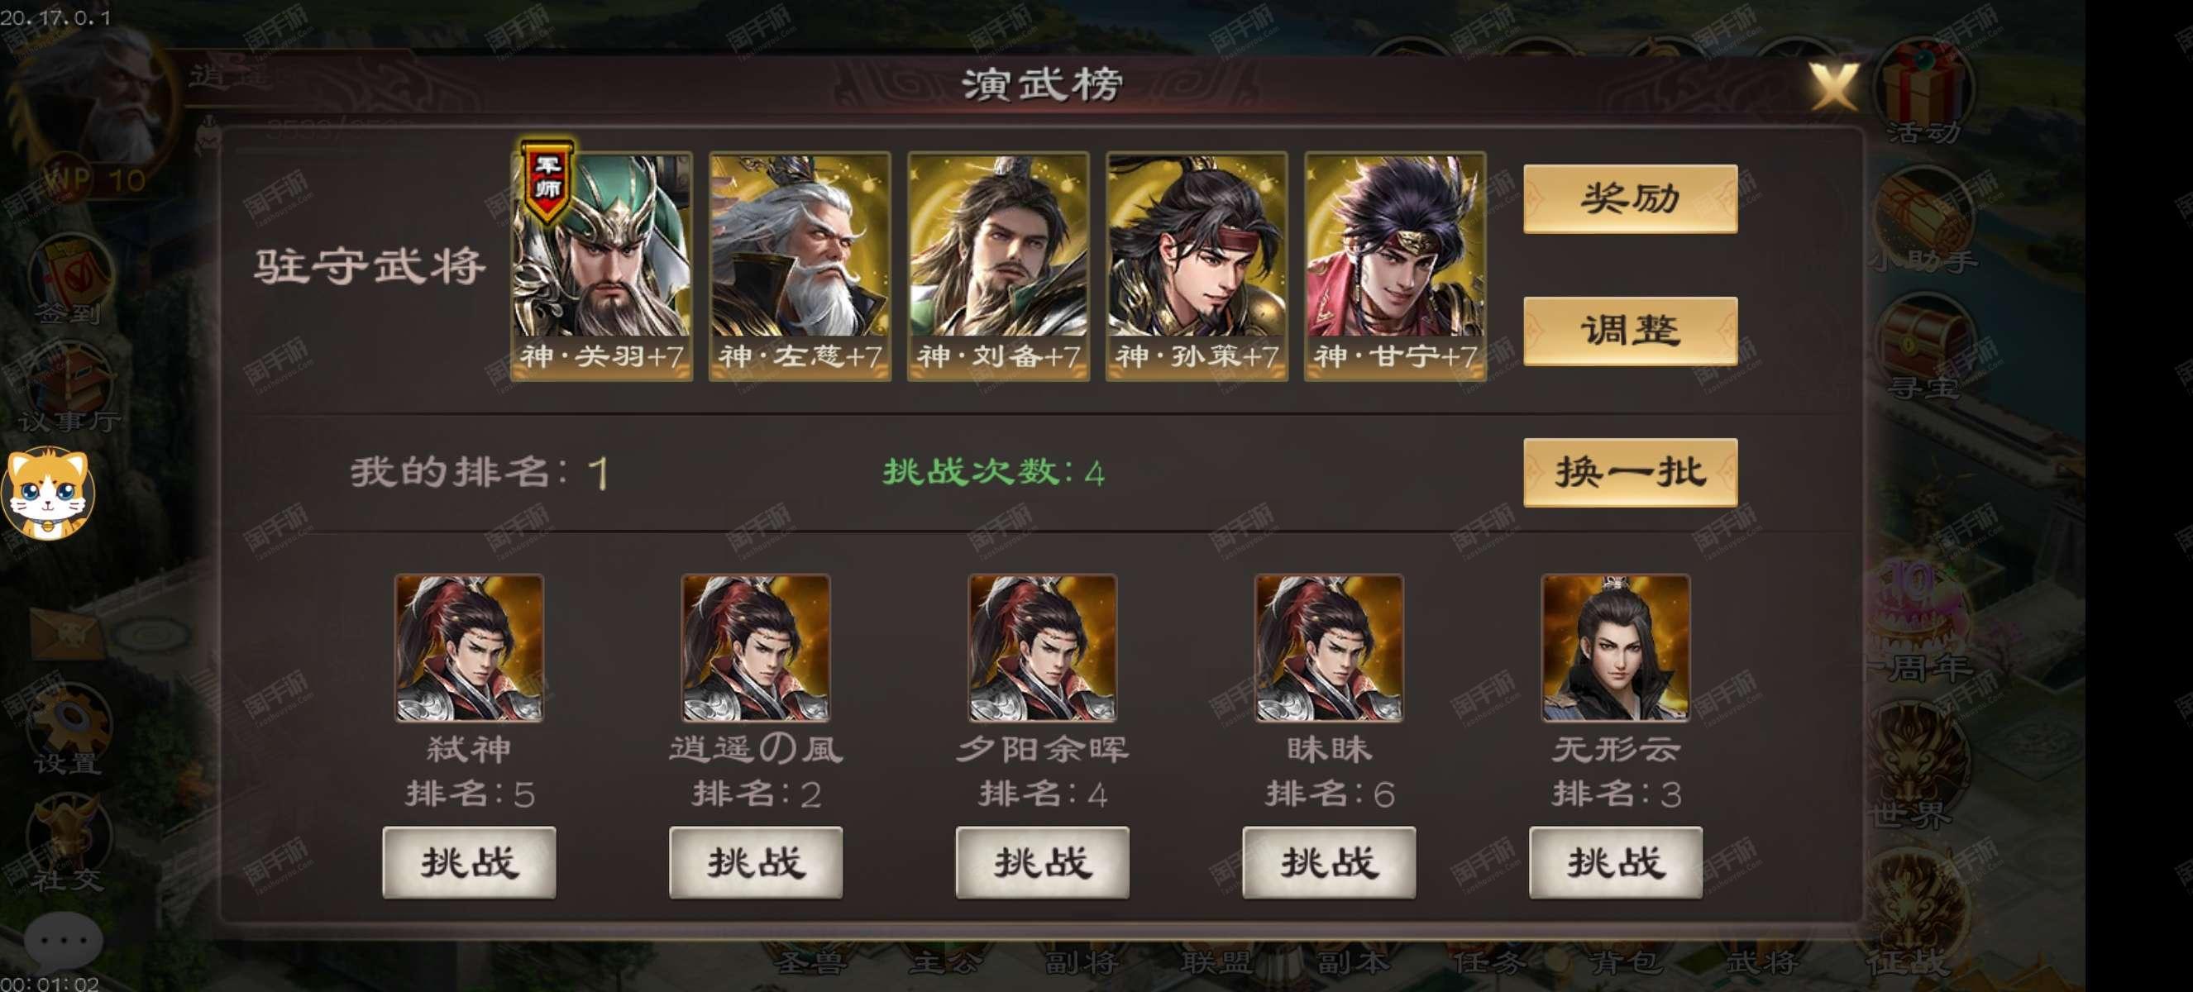The width and height of the screenshot is (2193, 992).
Task: Click the 奖励 rewards button
Action: tap(1629, 199)
